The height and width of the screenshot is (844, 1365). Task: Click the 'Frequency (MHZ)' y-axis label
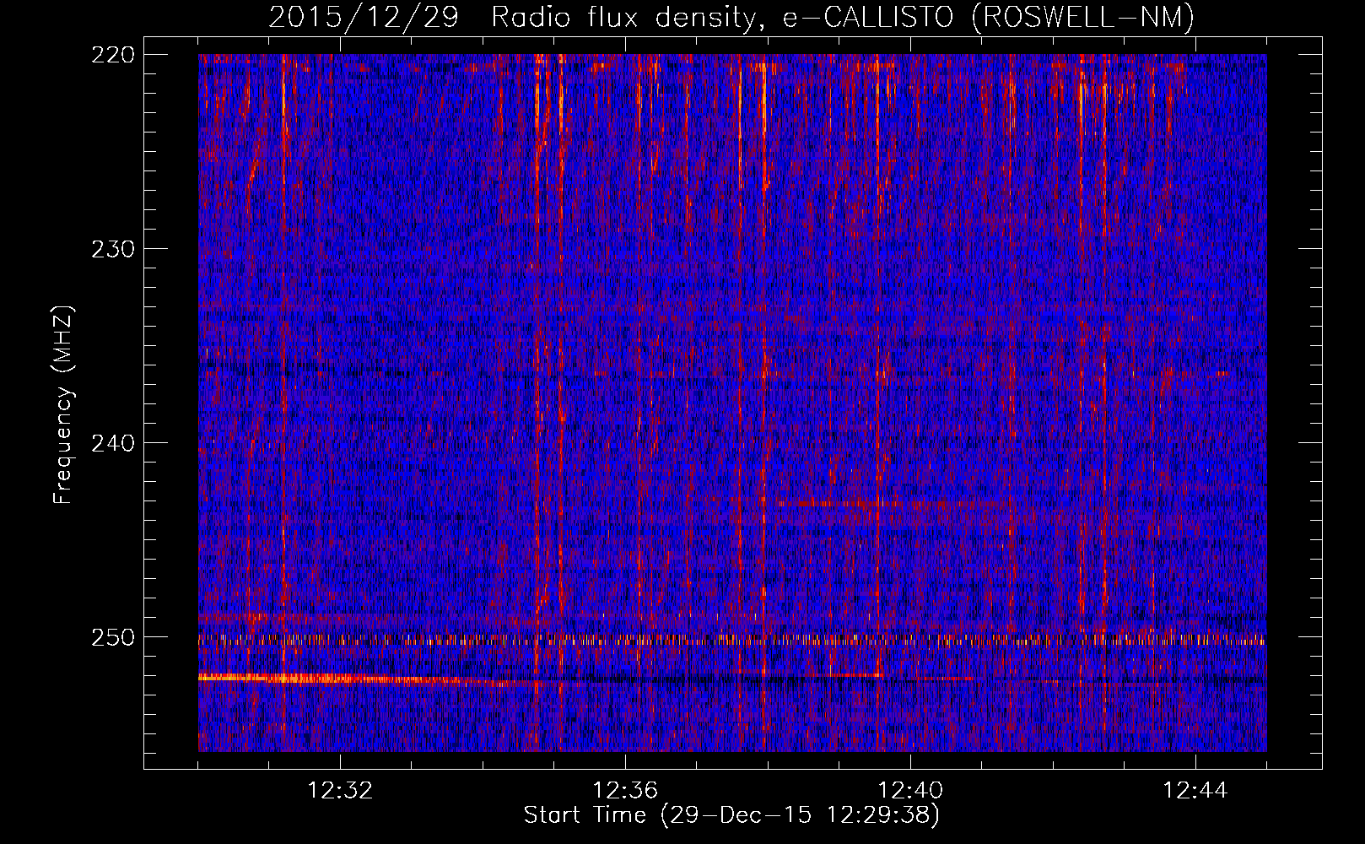pyautogui.click(x=63, y=405)
